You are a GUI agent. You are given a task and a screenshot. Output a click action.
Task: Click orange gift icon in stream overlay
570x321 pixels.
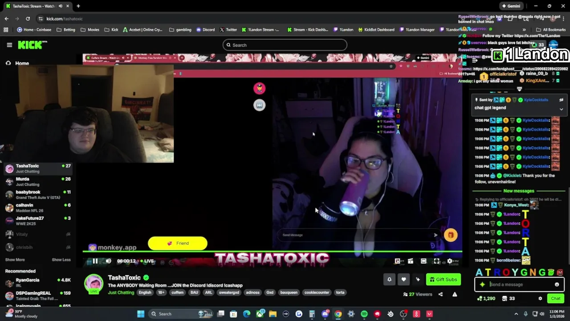tap(450, 235)
